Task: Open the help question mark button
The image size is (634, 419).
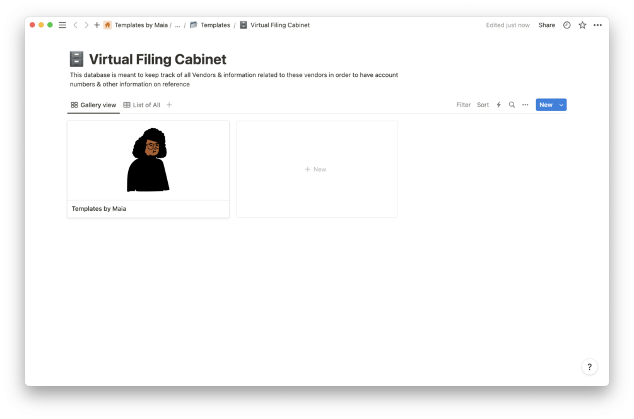Action: [589, 367]
